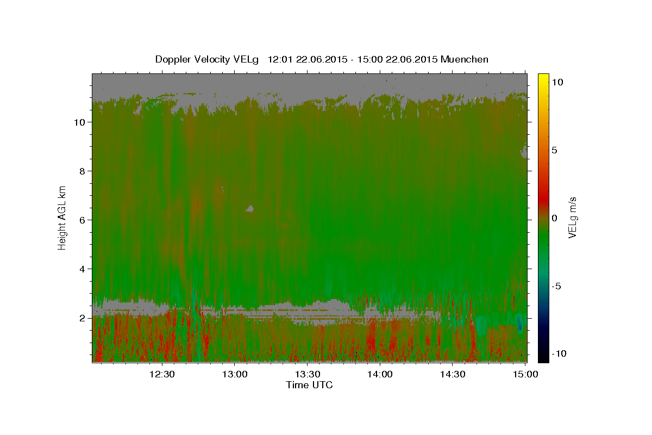Image resolution: width=652 pixels, height=435 pixels.
Task: Click the colorbar value 10
Action: click(x=557, y=82)
